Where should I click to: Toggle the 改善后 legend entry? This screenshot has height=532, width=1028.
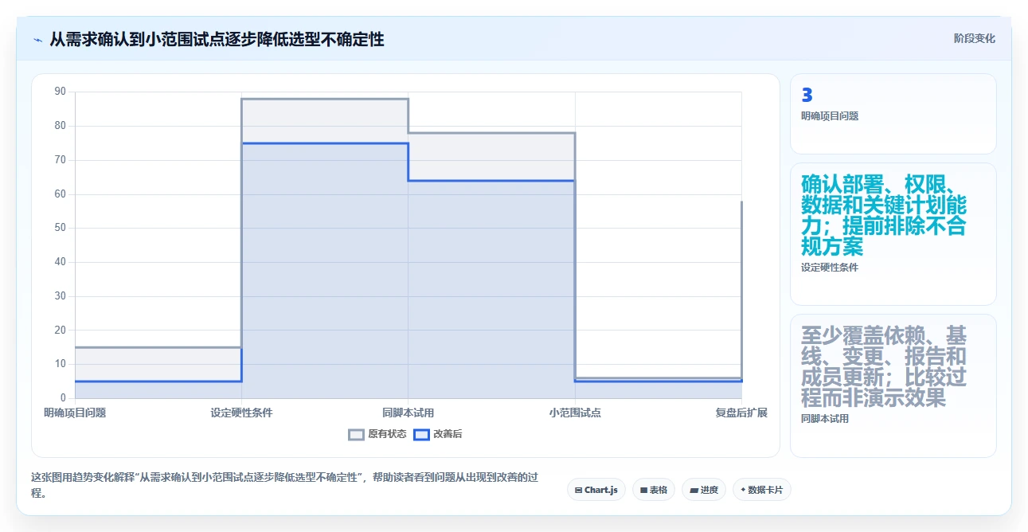click(x=438, y=434)
